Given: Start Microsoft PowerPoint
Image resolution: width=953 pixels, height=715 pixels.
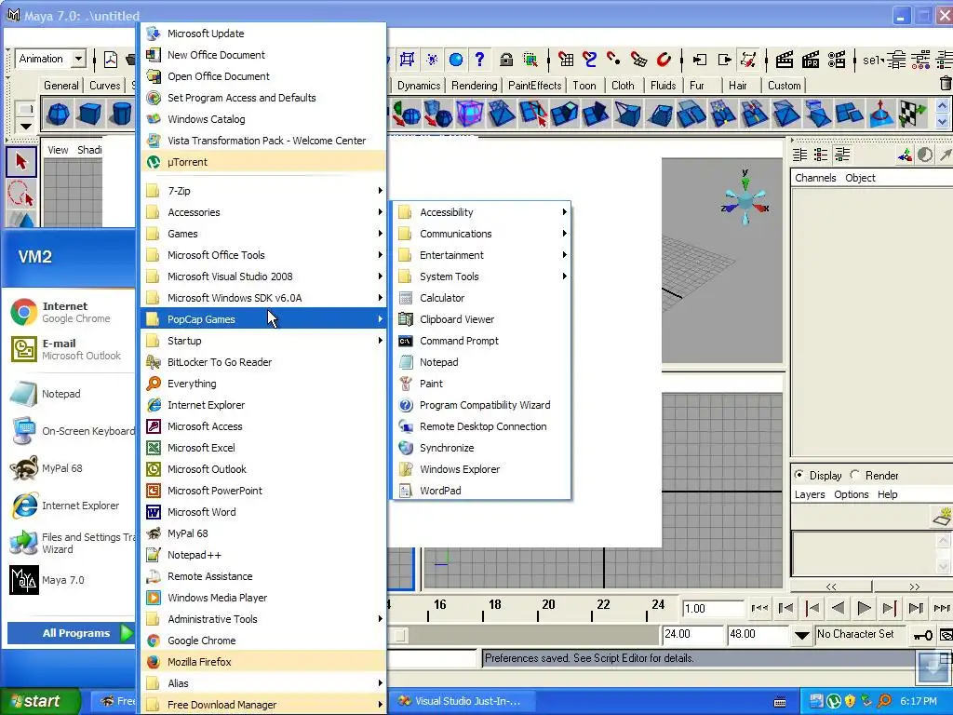Looking at the screenshot, I should pos(263,490).
